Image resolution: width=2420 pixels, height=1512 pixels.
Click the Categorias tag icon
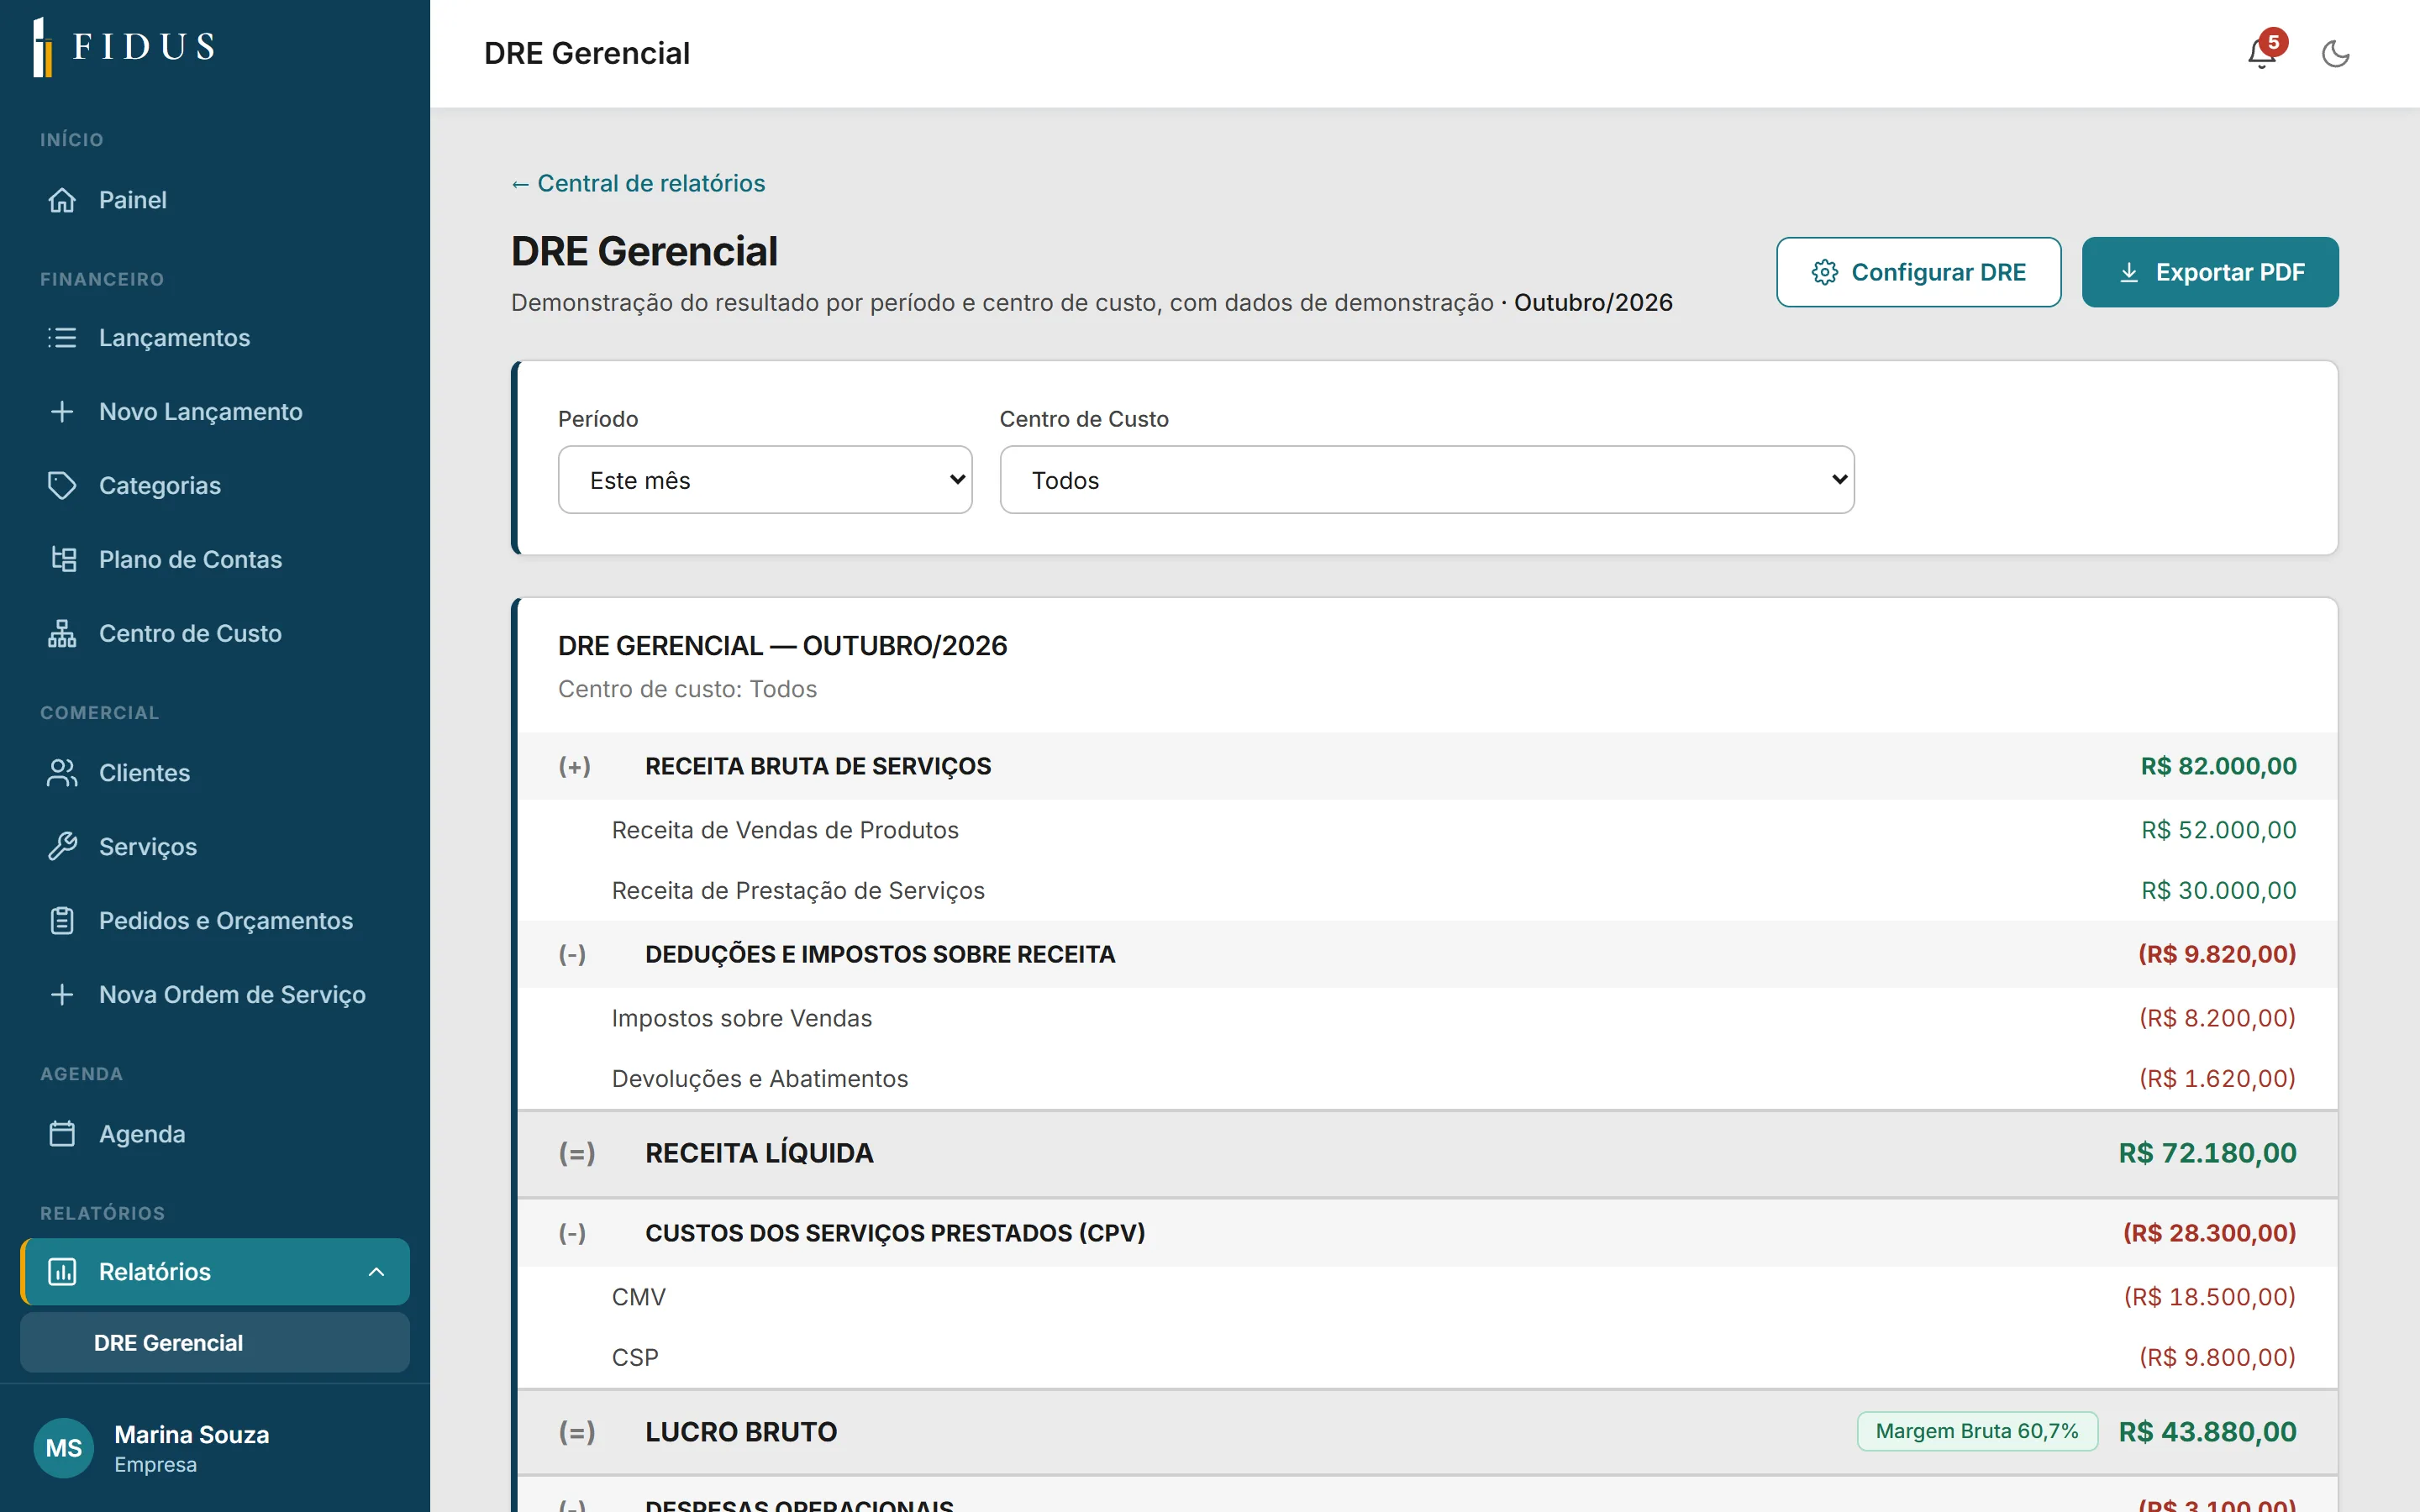tap(62, 486)
